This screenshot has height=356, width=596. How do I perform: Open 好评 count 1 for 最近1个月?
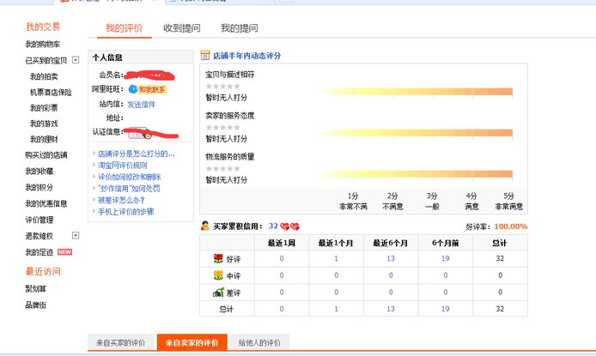coord(336,258)
